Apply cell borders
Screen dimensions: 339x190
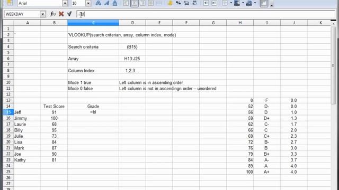[225, 3]
